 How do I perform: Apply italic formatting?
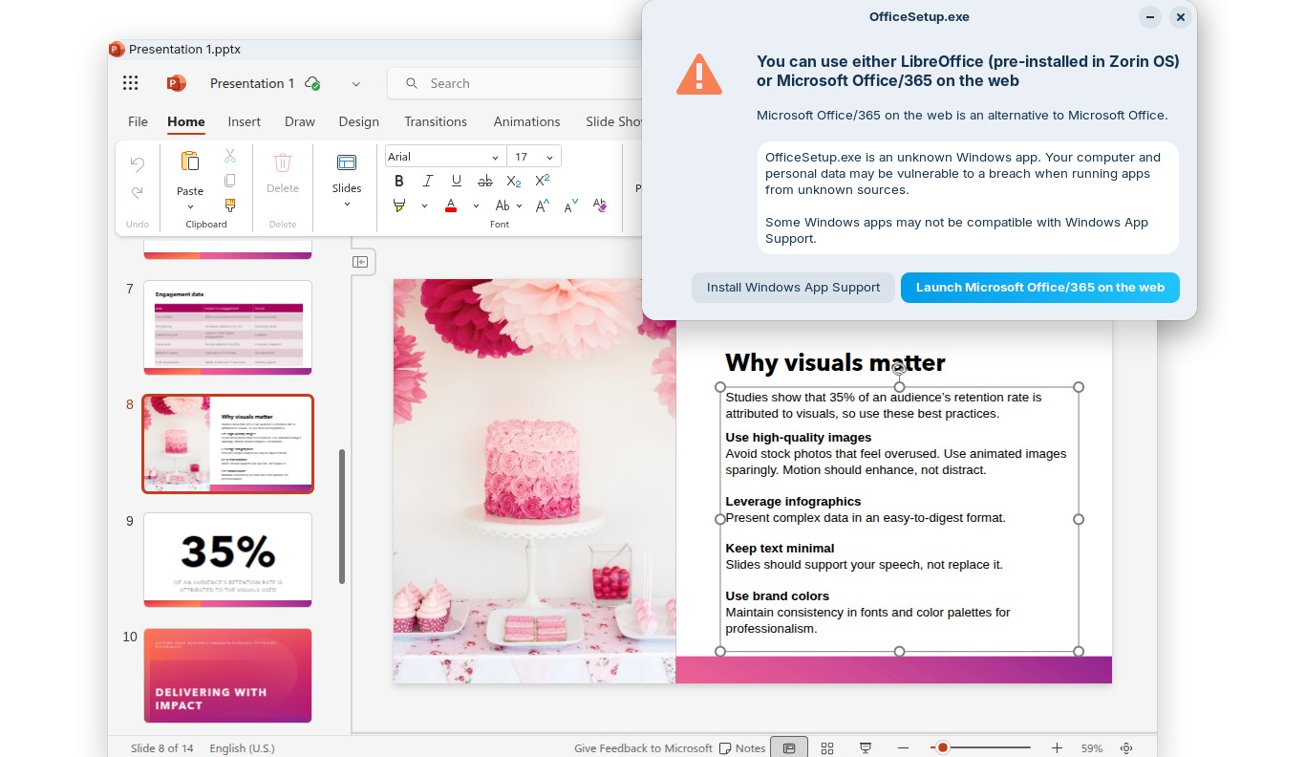[428, 181]
